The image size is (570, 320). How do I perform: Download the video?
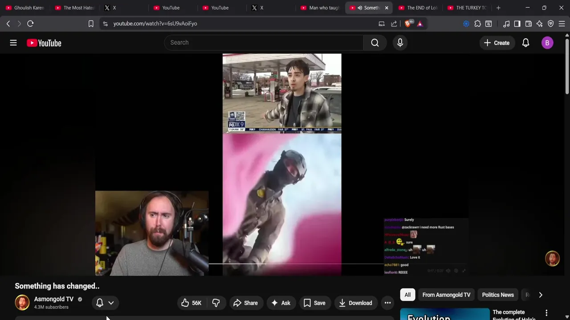tap(355, 303)
